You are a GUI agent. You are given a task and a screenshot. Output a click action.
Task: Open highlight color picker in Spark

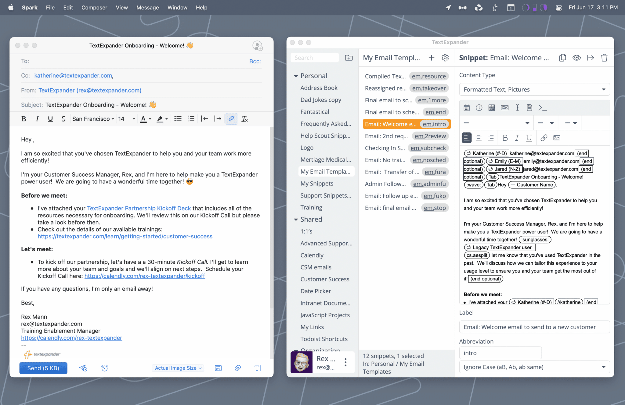[x=162, y=119]
